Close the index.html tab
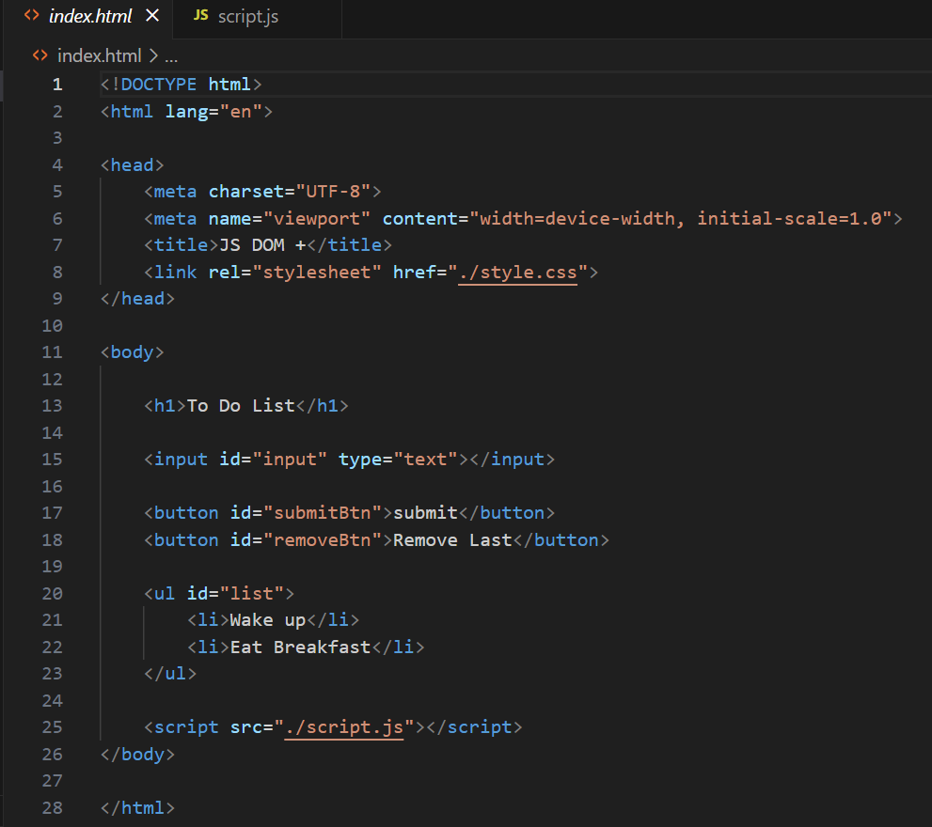This screenshot has width=932, height=827. (152, 16)
